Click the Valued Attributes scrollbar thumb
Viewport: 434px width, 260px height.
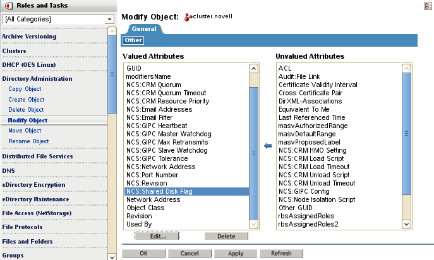click(x=253, y=153)
